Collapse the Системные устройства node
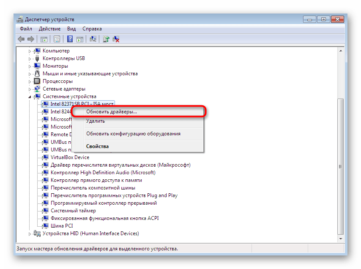361x269 pixels. coord(30,96)
